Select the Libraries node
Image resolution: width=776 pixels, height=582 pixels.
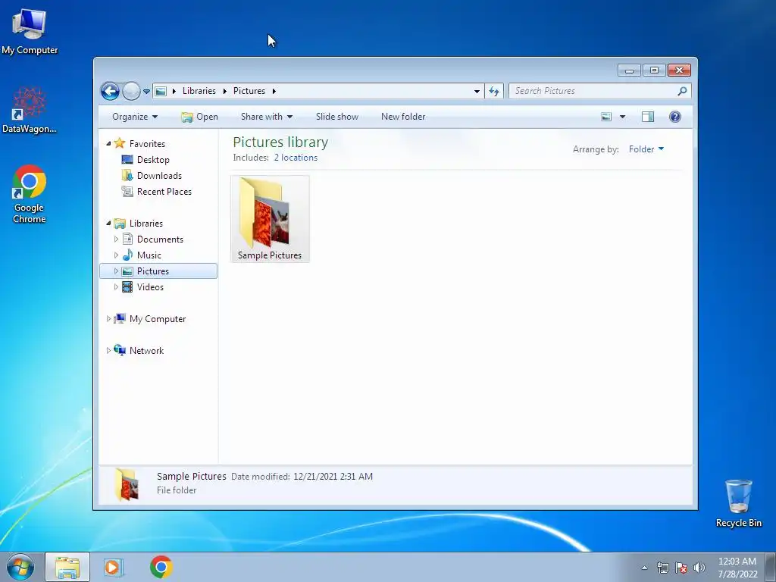146,224
